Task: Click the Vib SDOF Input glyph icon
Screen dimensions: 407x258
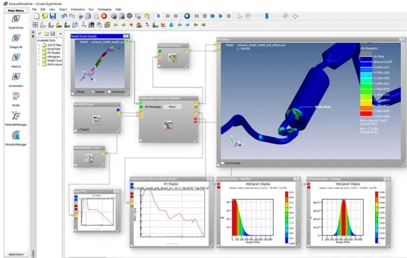Action: click(x=97, y=119)
